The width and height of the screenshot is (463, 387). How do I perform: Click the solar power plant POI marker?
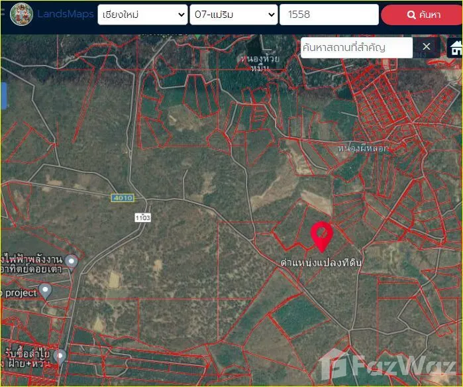pyautogui.click(x=71, y=261)
